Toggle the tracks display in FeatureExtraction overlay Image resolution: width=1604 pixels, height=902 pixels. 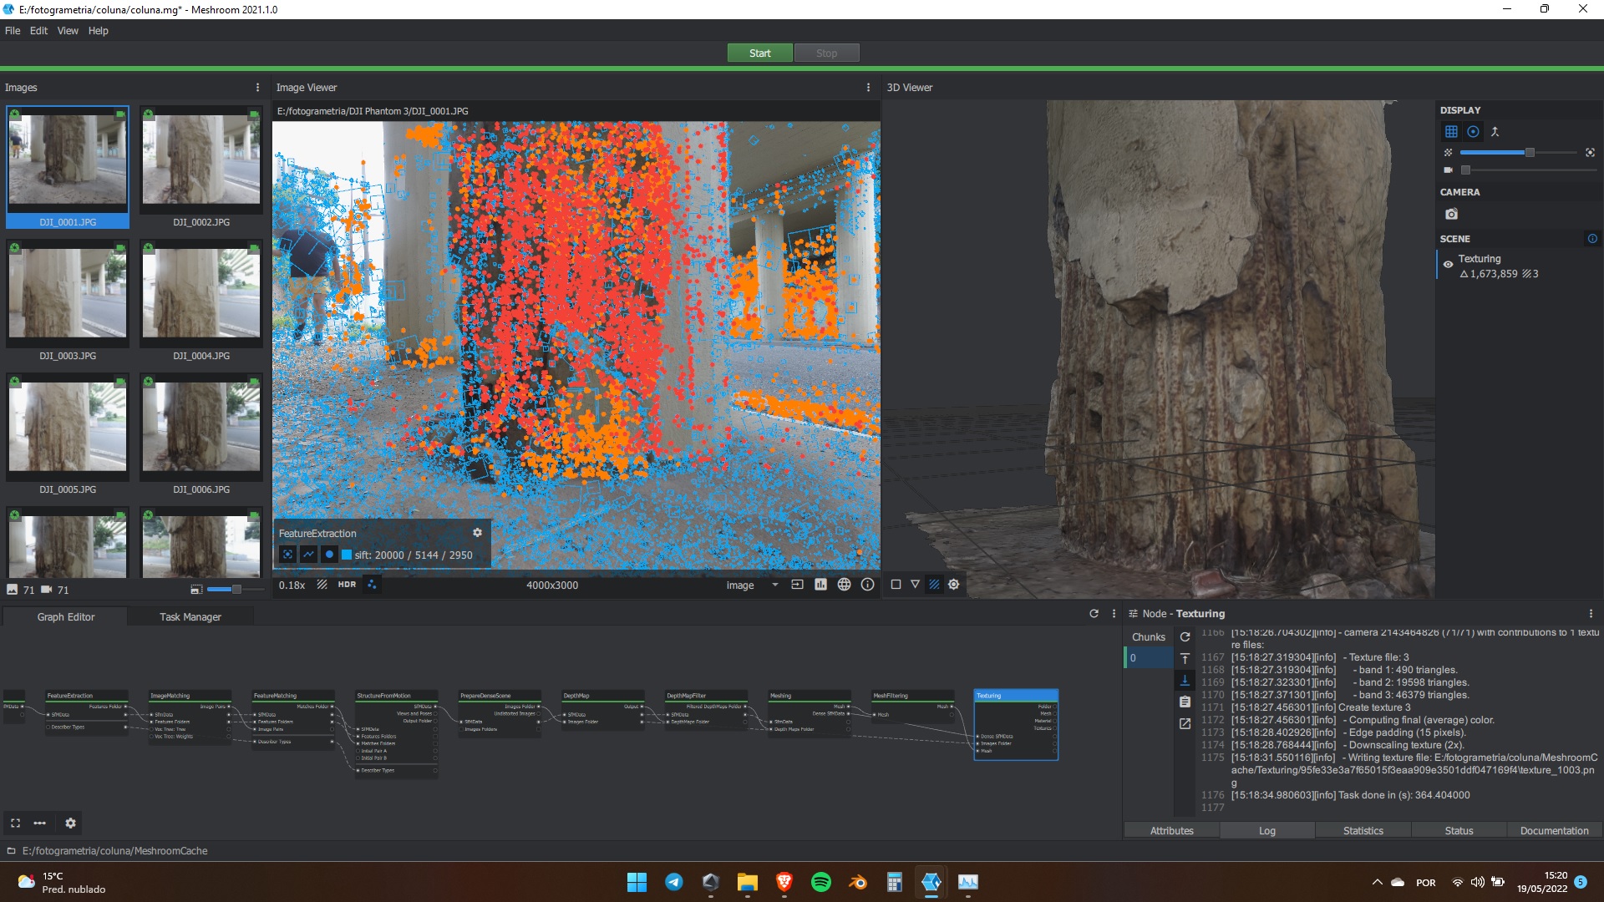[309, 554]
